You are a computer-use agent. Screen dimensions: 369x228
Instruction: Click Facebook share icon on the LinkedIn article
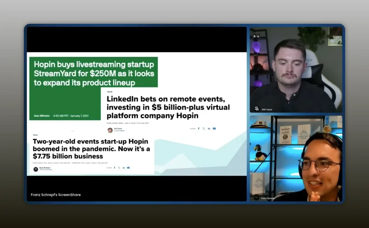pos(198,128)
